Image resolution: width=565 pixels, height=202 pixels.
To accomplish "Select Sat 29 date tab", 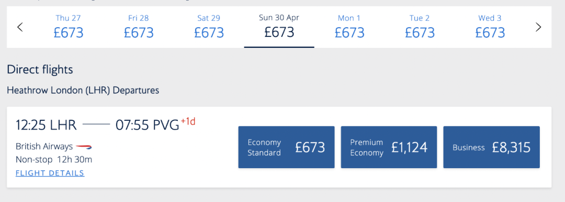I will pos(209,27).
